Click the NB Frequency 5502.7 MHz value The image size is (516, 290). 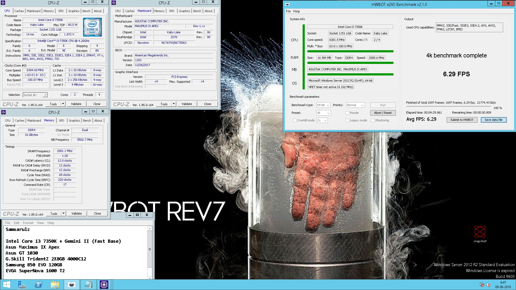coord(85,140)
